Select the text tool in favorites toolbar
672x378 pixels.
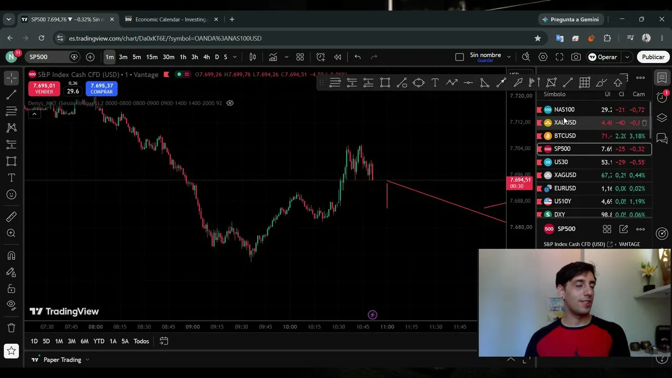(x=435, y=82)
